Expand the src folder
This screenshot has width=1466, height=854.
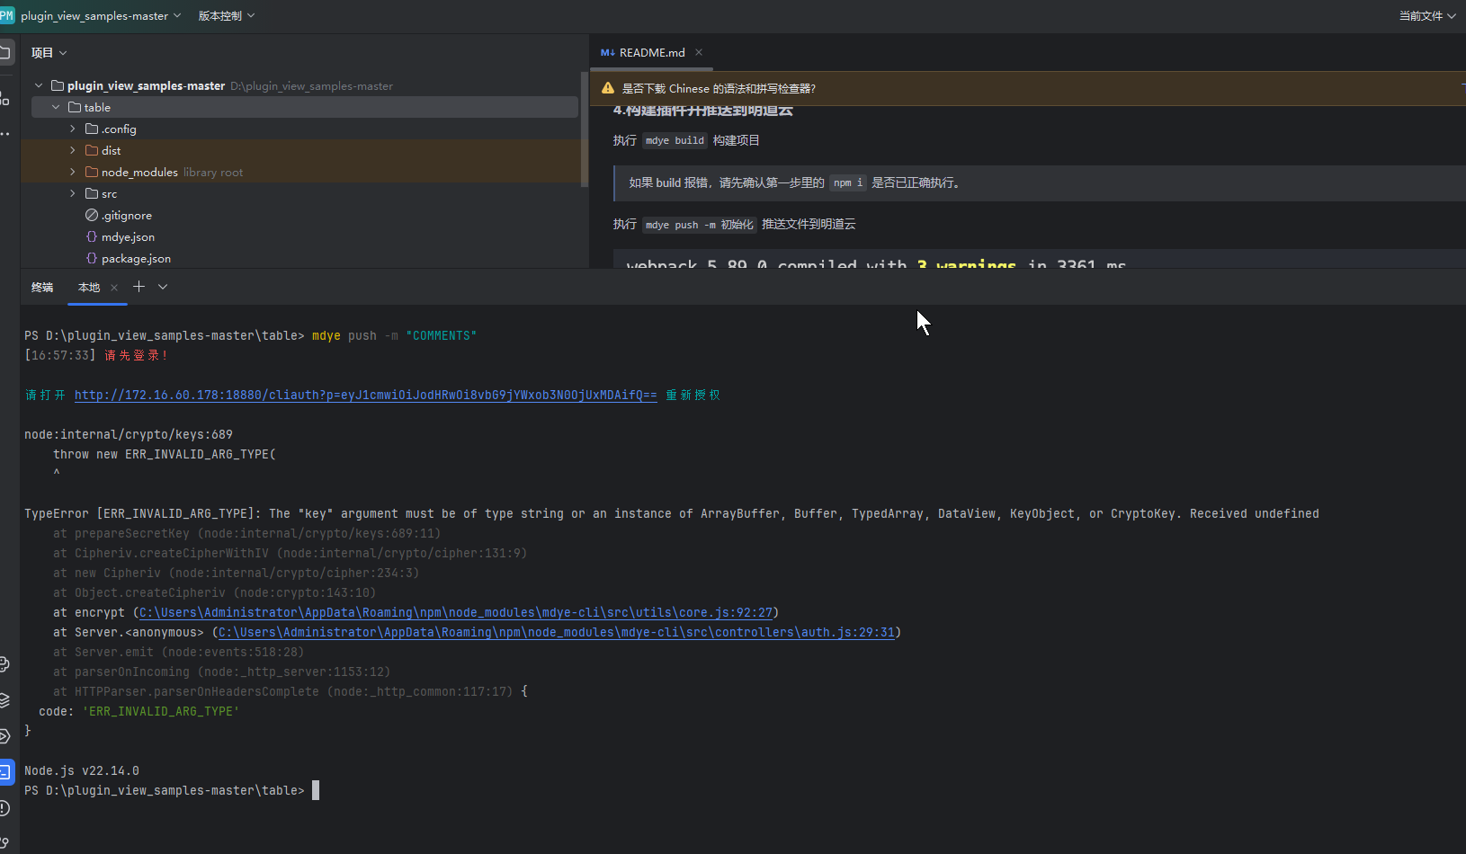(x=73, y=193)
